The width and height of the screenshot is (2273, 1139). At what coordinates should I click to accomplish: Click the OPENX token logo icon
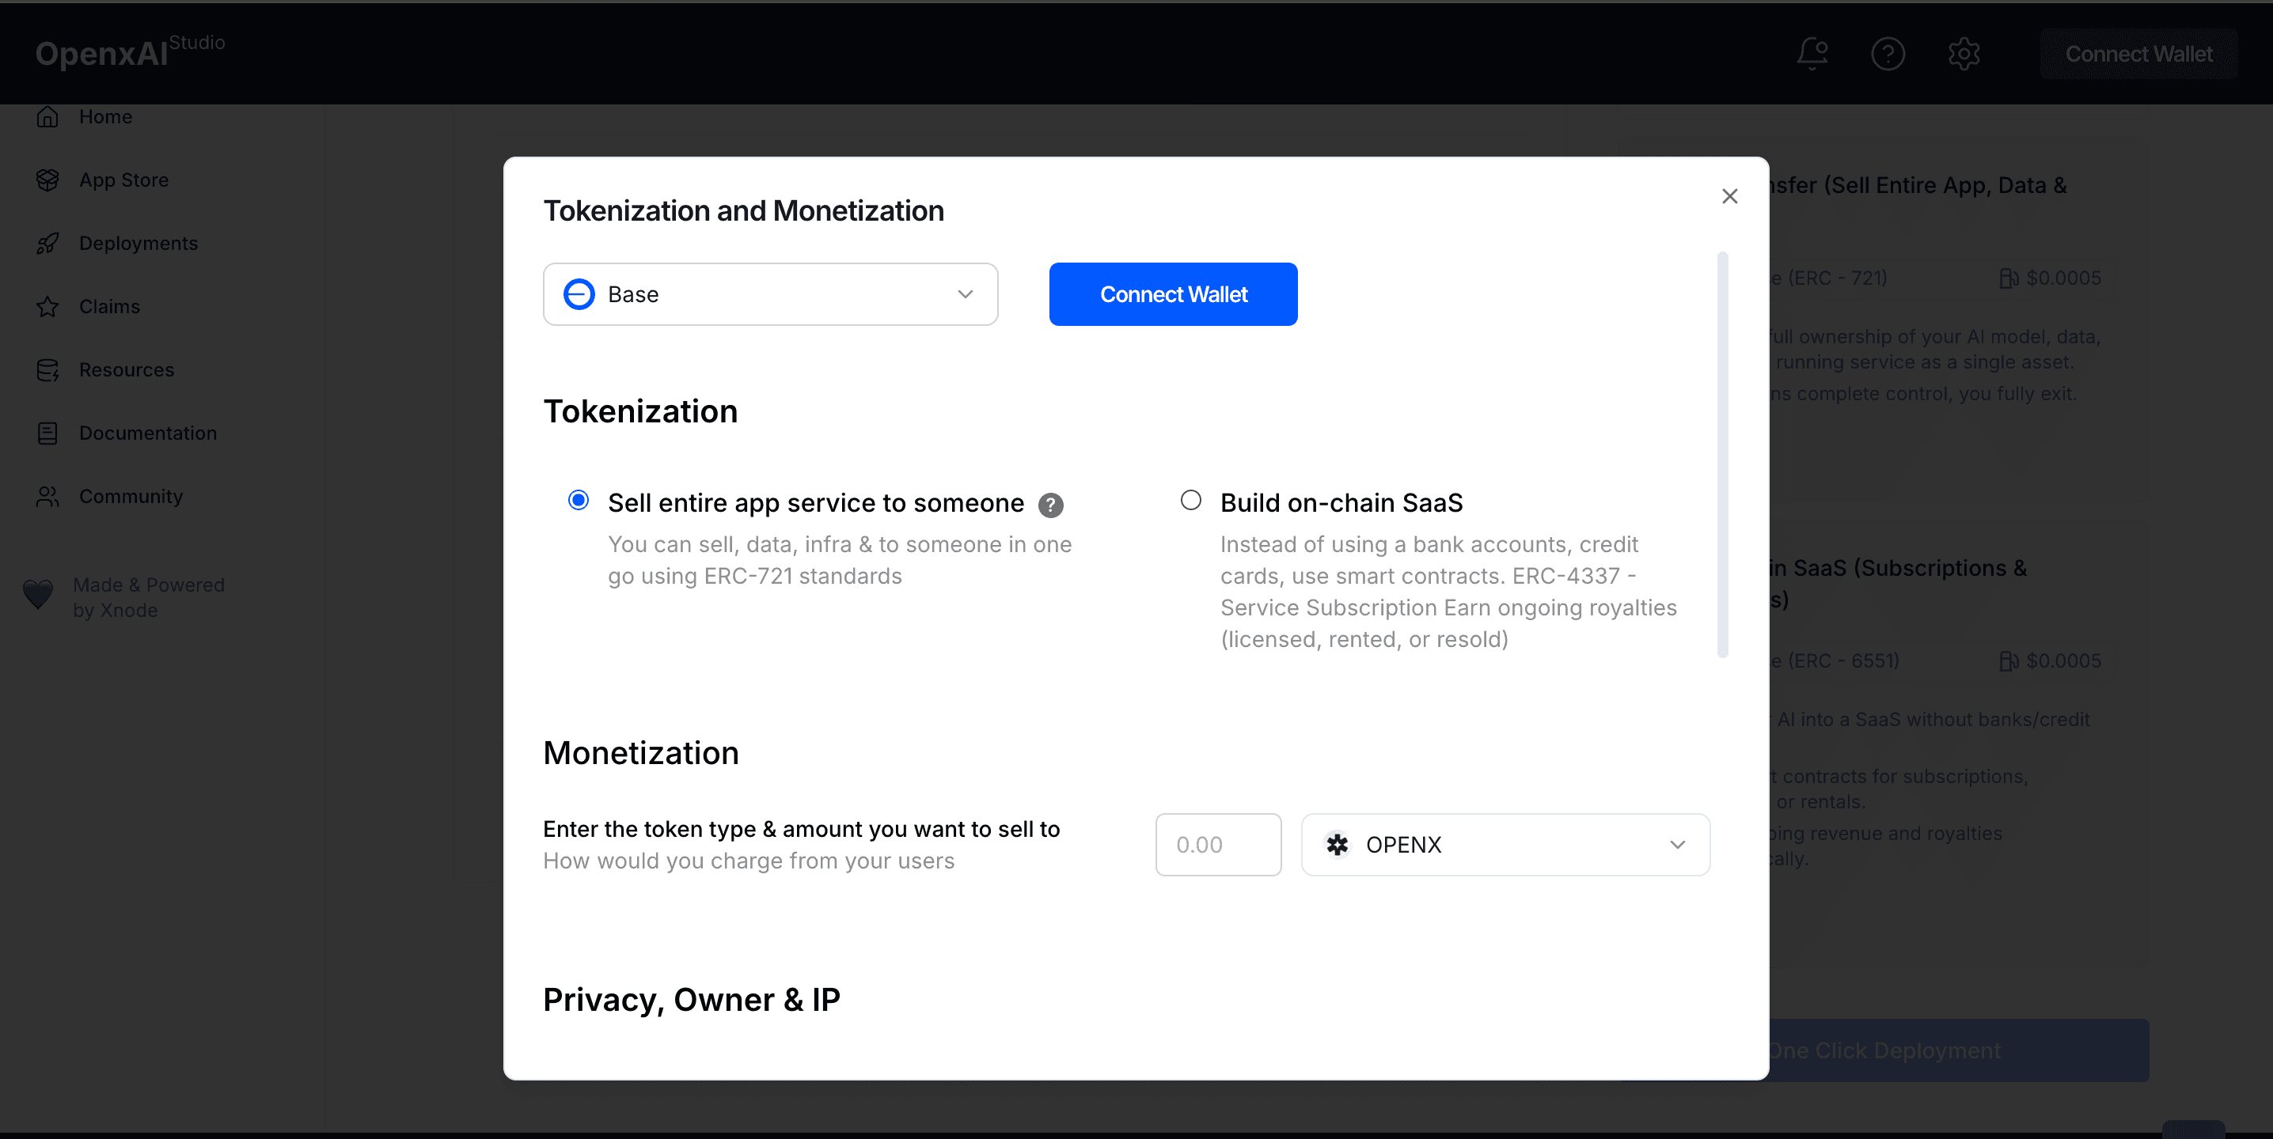pos(1338,844)
